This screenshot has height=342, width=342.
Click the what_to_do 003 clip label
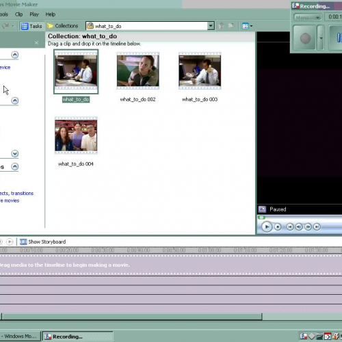[x=200, y=99]
